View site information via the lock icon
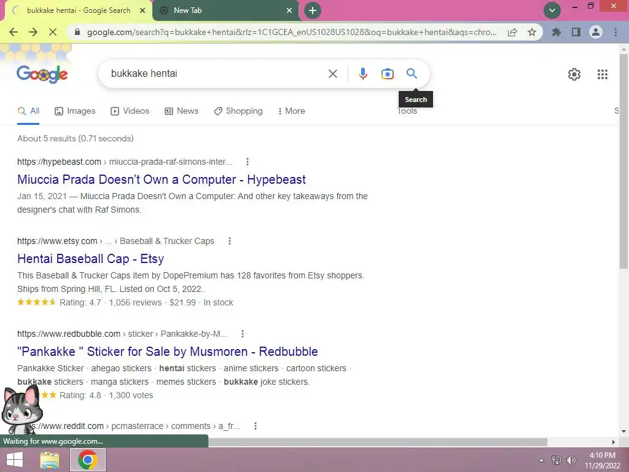Screen dimensions: 629x472 pos(78,32)
